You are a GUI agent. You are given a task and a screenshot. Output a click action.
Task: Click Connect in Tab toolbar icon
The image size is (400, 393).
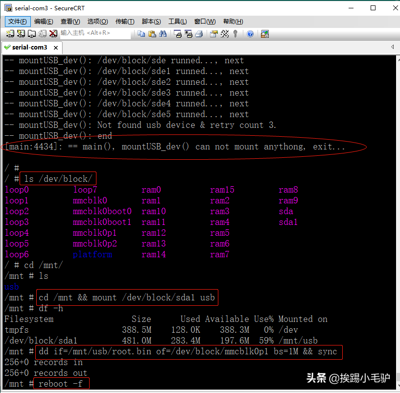[32, 34]
